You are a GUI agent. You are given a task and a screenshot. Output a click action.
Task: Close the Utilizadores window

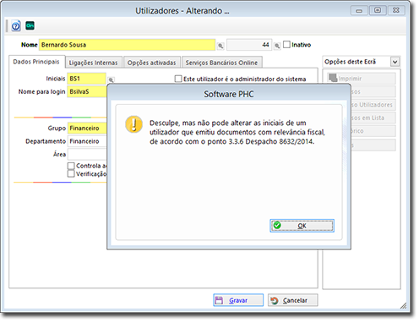[x=396, y=10]
